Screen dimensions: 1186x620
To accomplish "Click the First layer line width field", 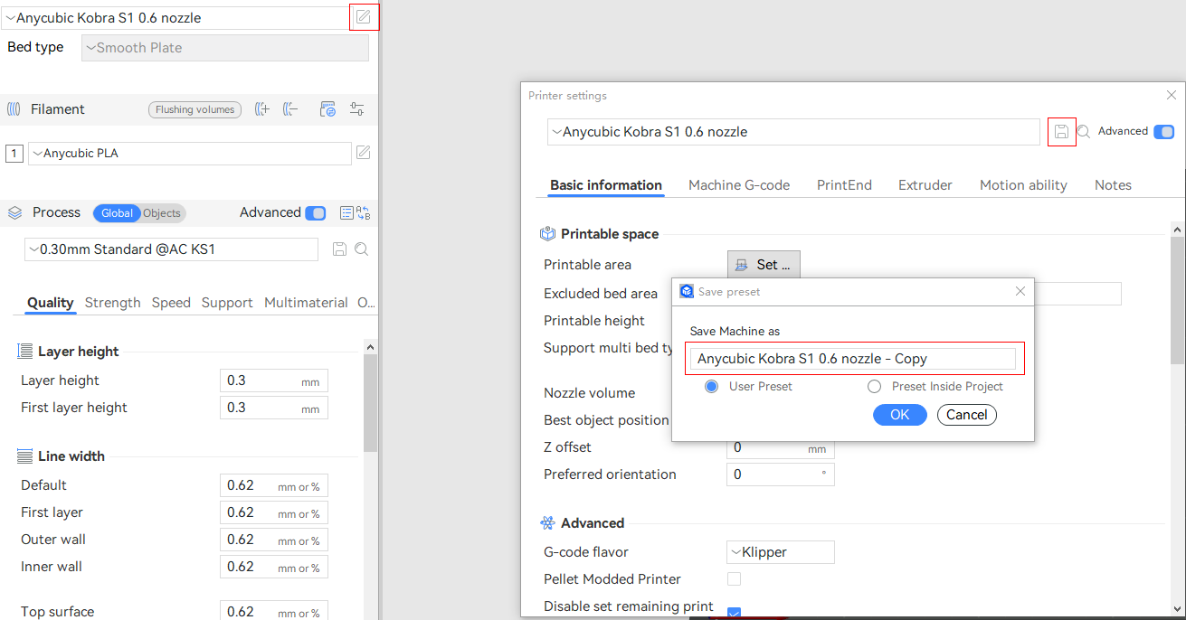I will point(274,513).
